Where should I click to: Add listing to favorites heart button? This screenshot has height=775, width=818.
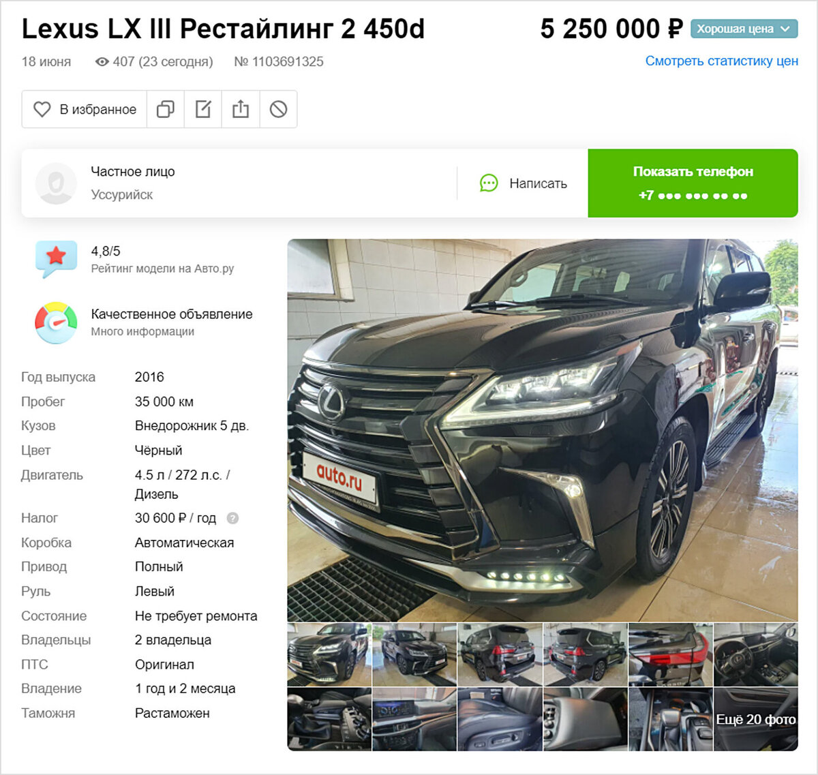tap(85, 109)
